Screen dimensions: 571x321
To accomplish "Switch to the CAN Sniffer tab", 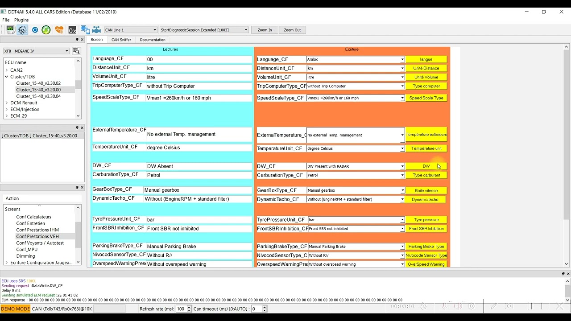I will (x=121, y=40).
